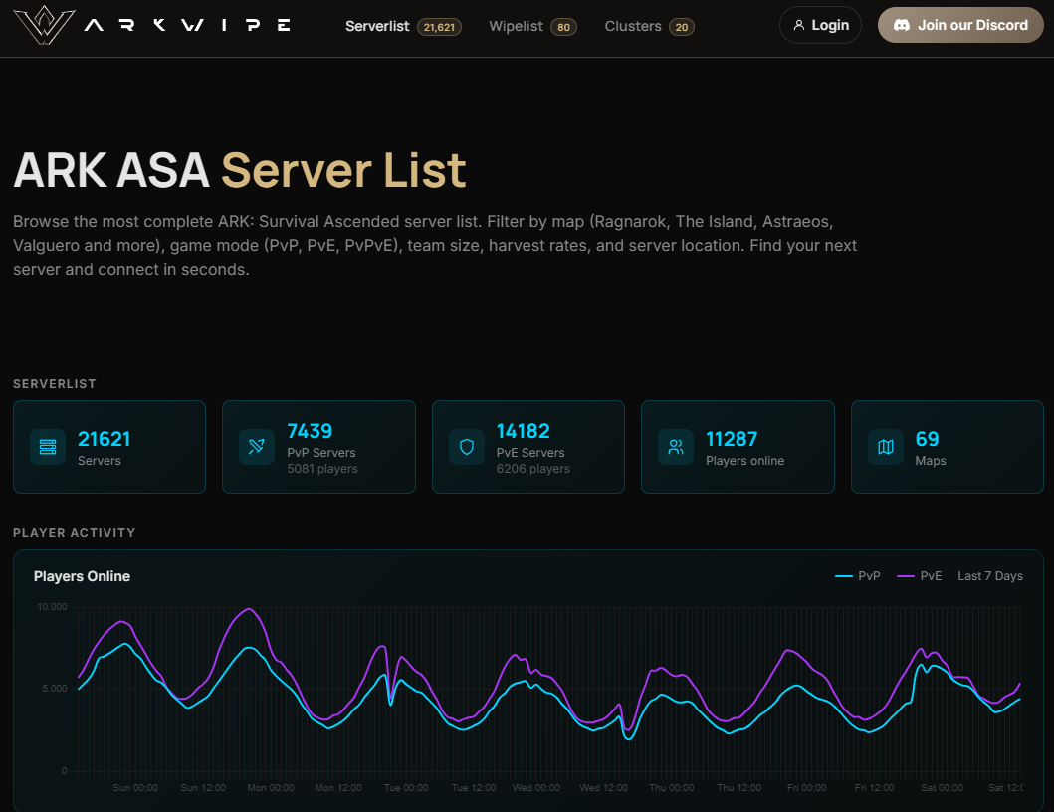Click the server stack icon in Servers card

click(48, 447)
